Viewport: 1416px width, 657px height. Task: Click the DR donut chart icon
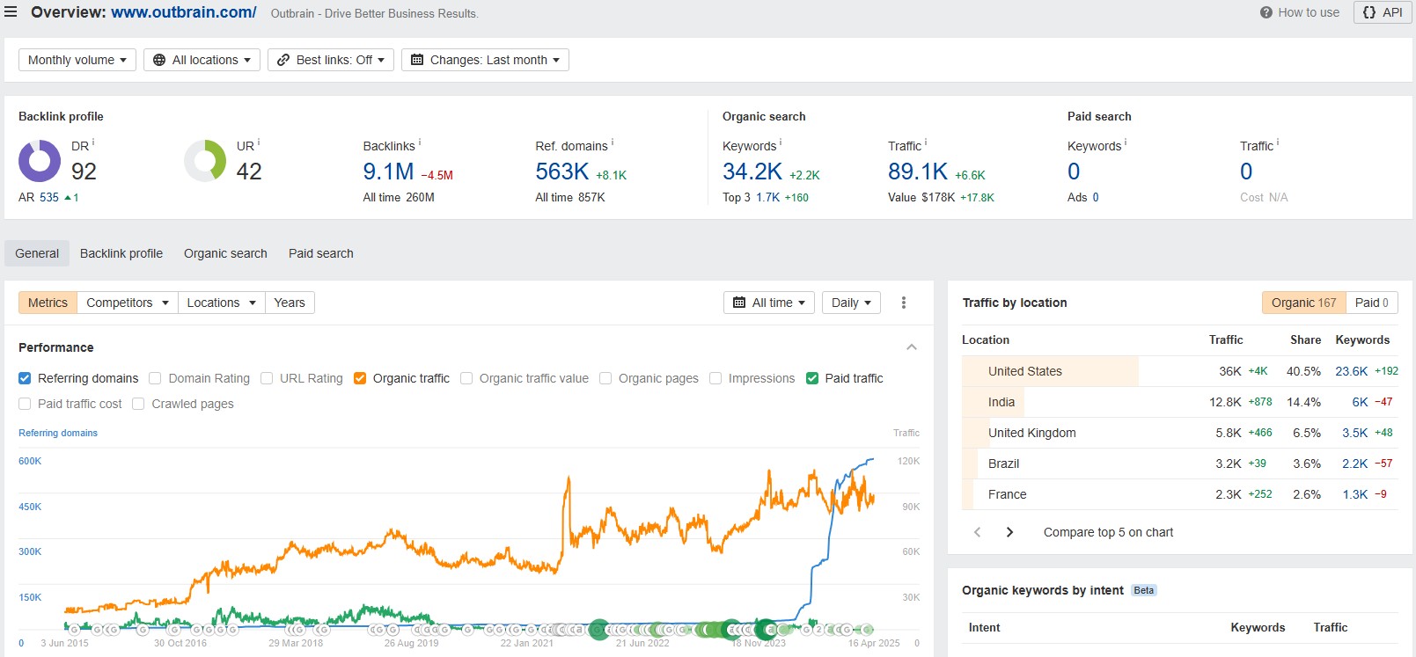(40, 161)
